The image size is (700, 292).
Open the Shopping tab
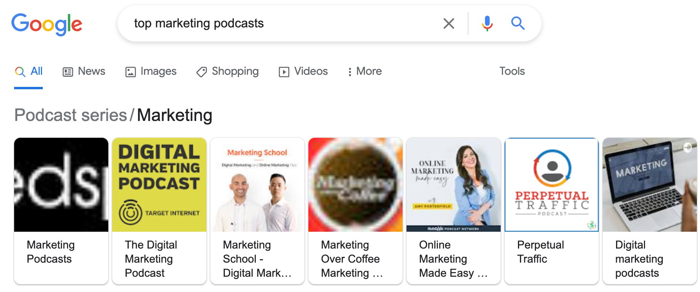click(x=228, y=71)
